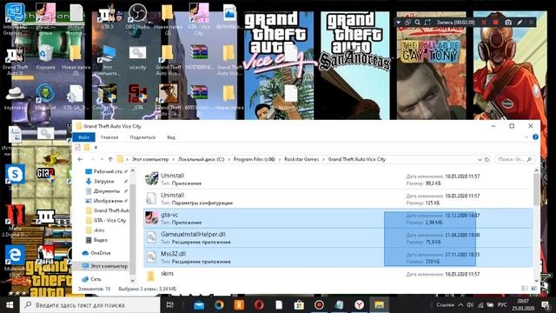Screen dimensions: 556x313
Task: Pause the screen recording
Action: point(484,23)
